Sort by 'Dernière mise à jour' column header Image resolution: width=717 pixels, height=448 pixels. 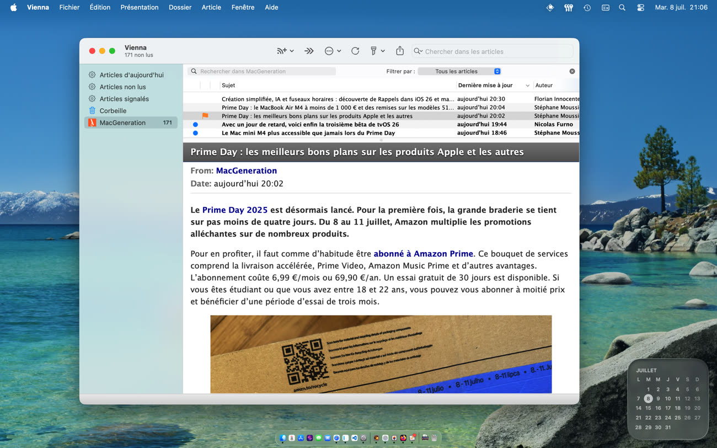pos(485,86)
